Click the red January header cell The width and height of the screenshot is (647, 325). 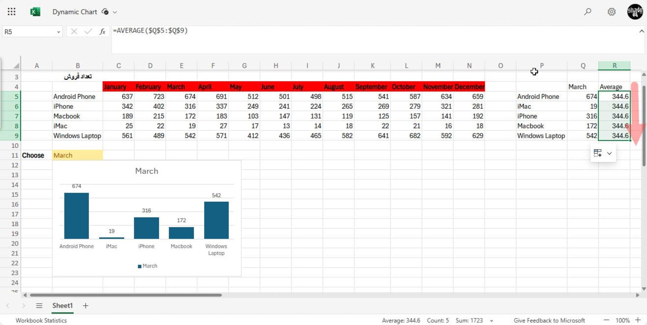118,87
